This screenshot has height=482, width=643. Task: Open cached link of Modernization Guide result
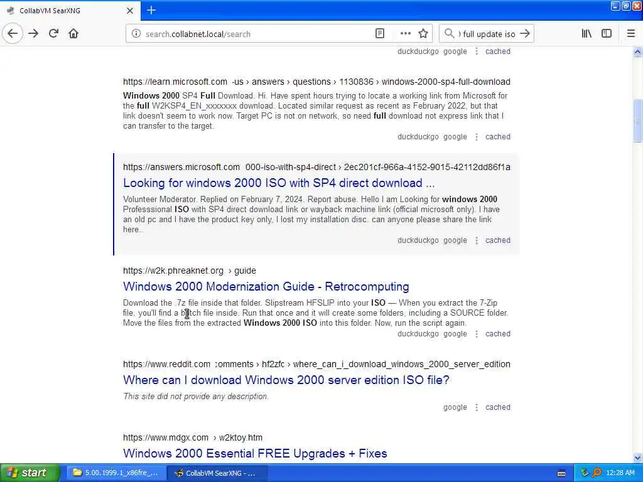[498, 334]
